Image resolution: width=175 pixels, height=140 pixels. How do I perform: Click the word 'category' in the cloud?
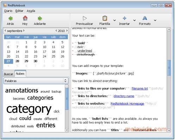[x=29, y=109]
